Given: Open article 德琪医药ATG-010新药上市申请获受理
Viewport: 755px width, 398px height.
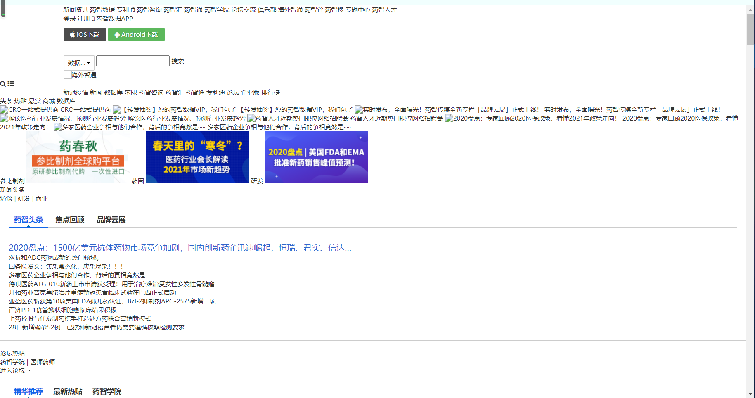Looking at the screenshot, I should pyautogui.click(x=111, y=284).
